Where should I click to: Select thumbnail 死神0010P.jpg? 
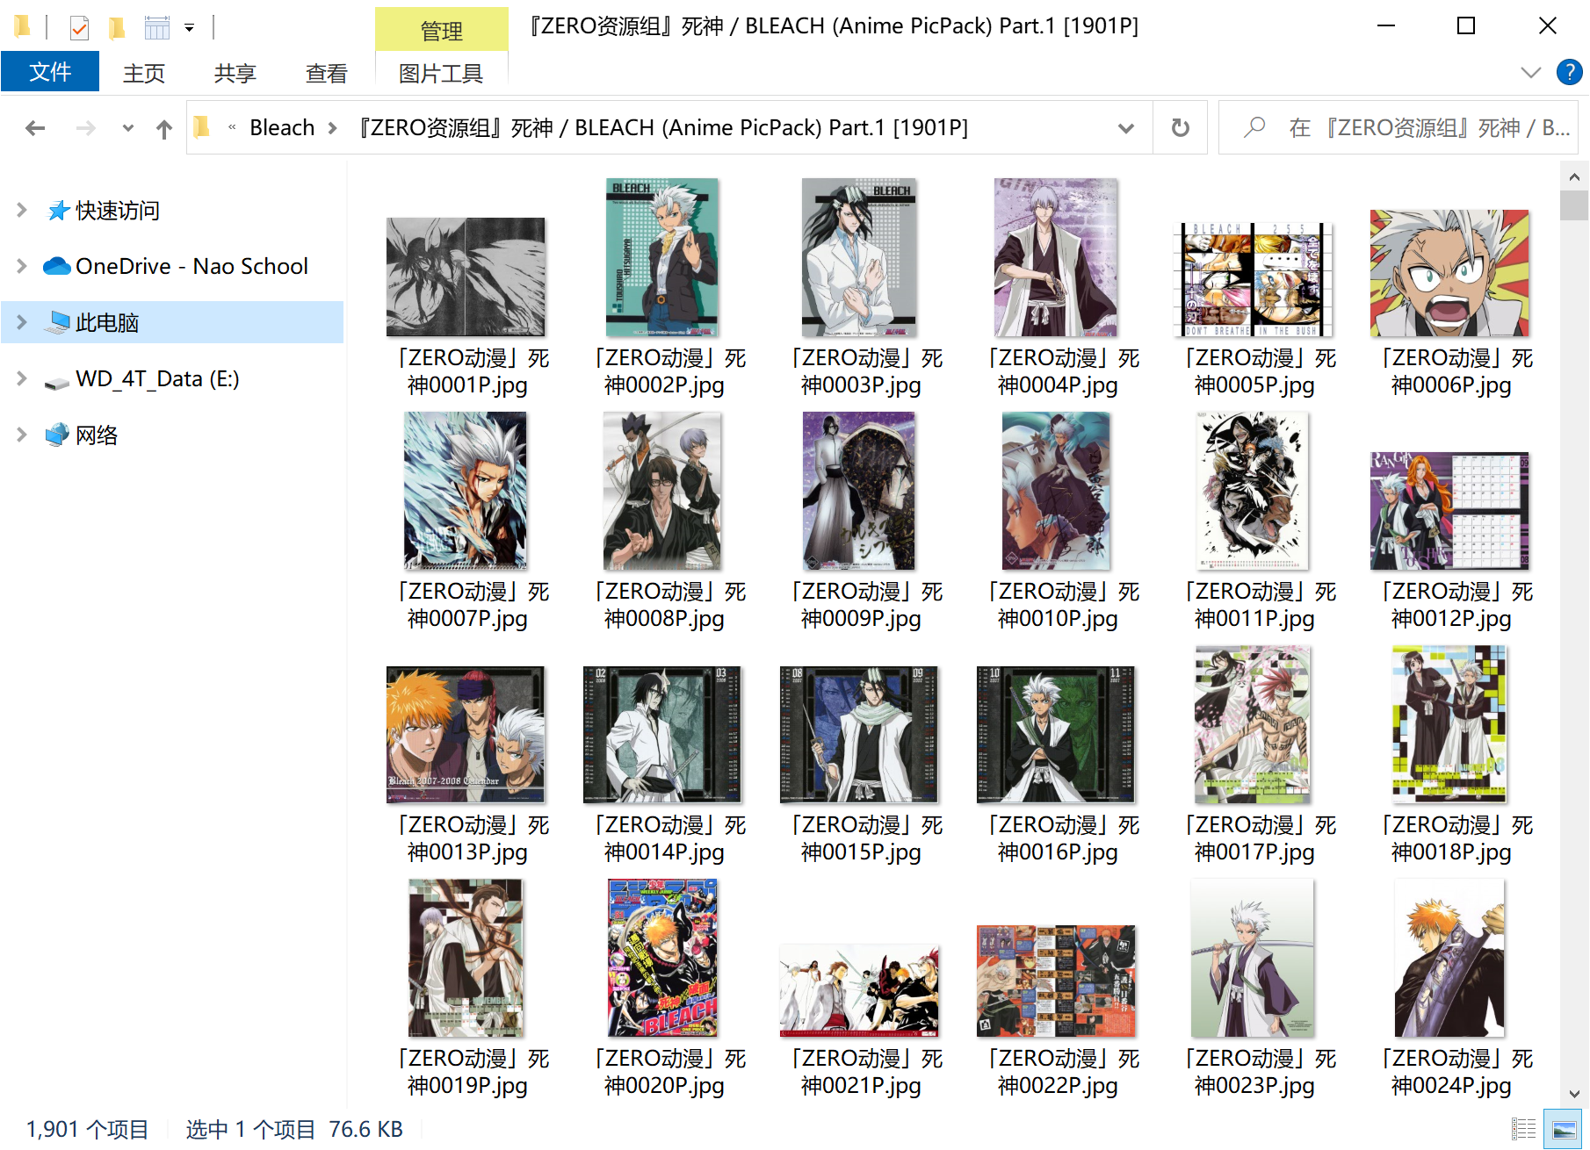1056,492
